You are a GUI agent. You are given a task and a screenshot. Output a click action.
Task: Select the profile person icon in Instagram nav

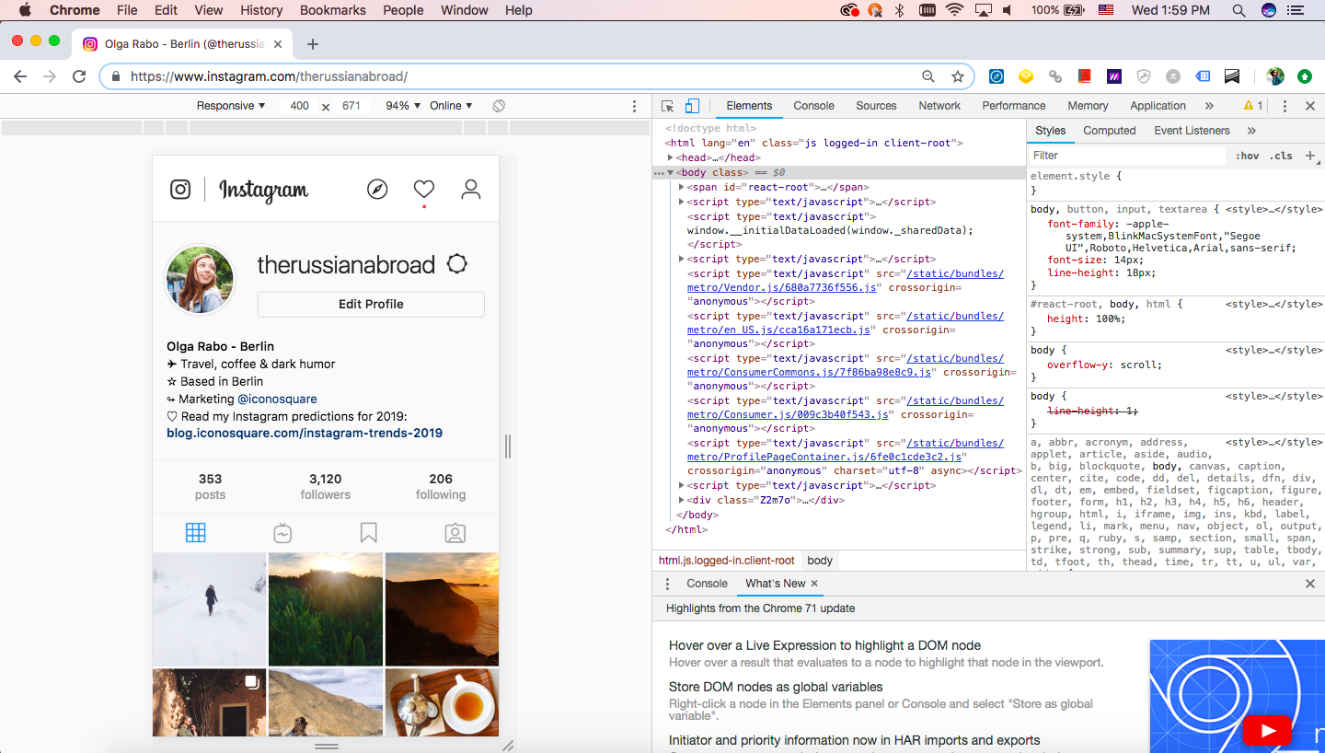point(470,190)
